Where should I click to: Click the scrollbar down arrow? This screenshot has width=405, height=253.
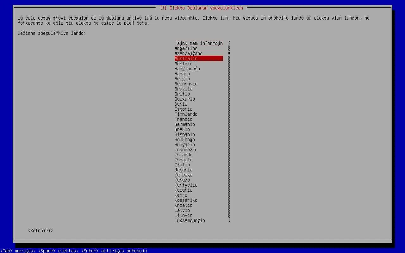coord(229,220)
